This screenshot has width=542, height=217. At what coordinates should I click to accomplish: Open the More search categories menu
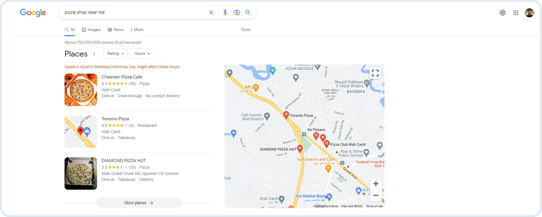[x=137, y=30]
